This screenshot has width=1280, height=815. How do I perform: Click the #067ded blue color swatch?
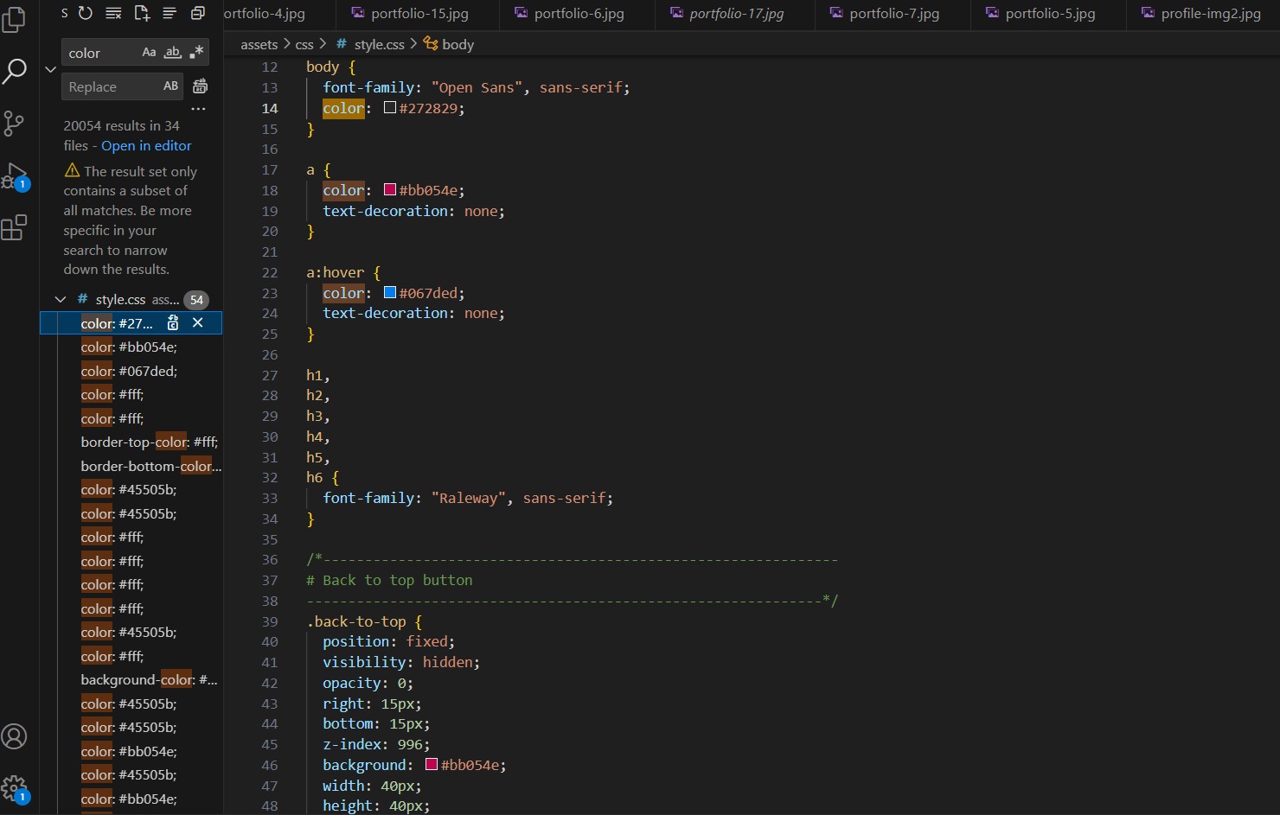[390, 293]
